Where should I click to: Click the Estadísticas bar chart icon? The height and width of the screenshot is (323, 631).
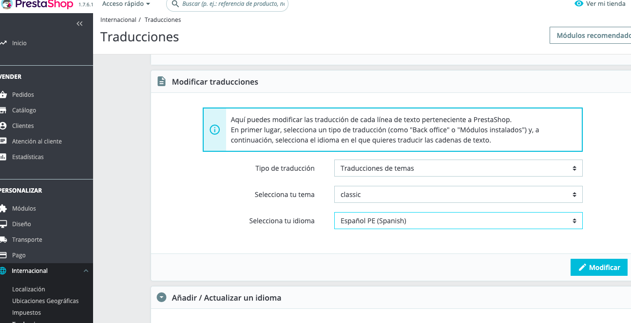[x=3, y=157]
